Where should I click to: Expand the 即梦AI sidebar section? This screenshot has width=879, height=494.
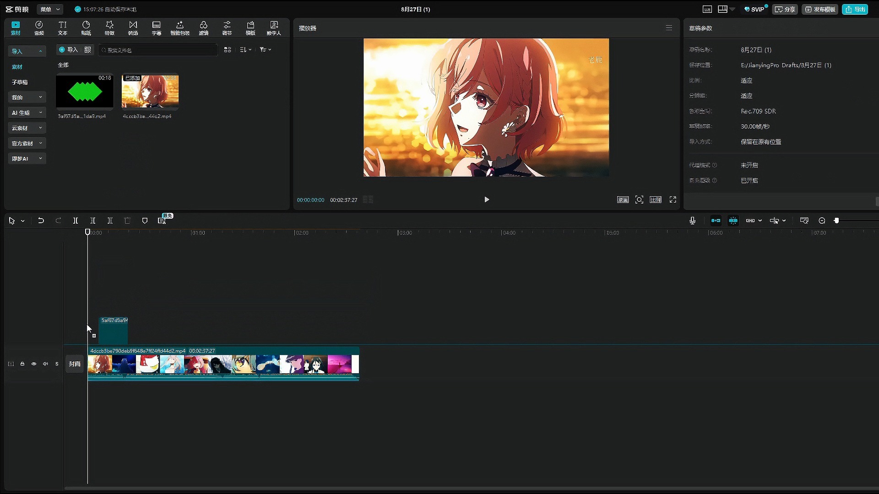point(27,159)
